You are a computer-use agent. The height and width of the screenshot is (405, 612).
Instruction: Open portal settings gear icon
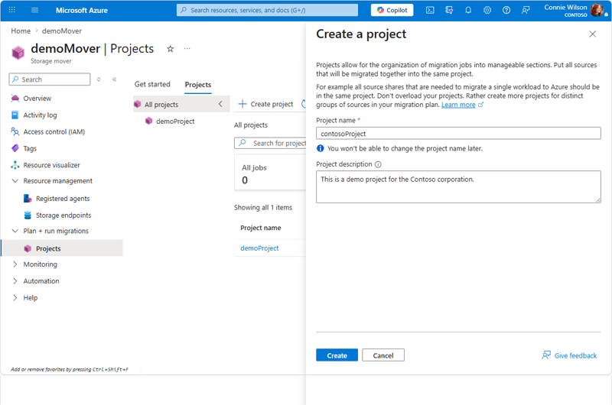click(487, 10)
